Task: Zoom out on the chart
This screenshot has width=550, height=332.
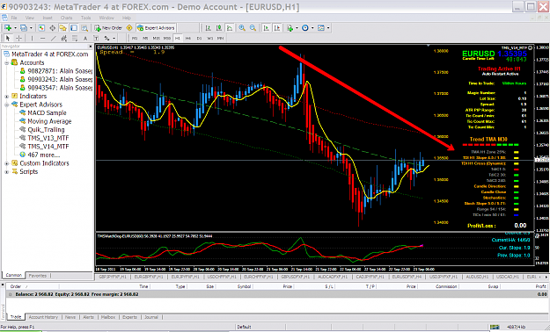Action: click(253, 28)
